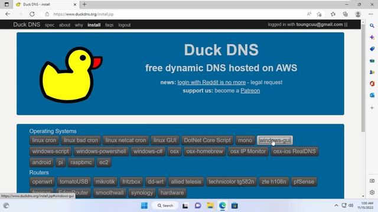The image size is (378, 212).
Task: Open sidebar settings gear
Action: click(372, 193)
